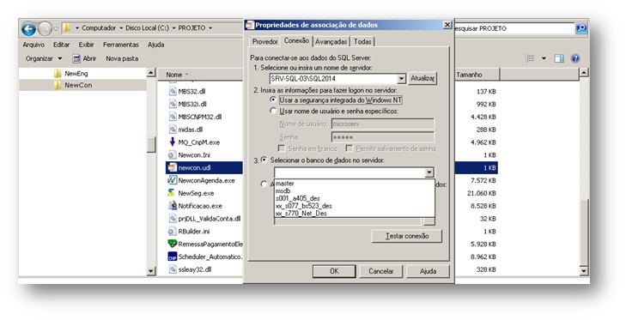
Task: Select the MBS32i.dll file icon
Action: (173, 104)
